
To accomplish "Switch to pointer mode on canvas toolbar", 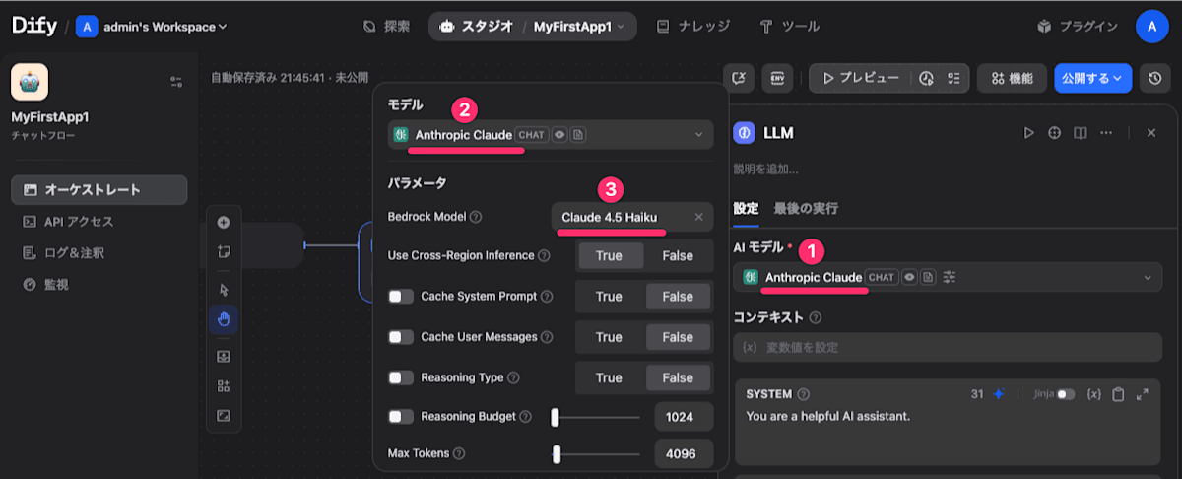I will tap(224, 290).
